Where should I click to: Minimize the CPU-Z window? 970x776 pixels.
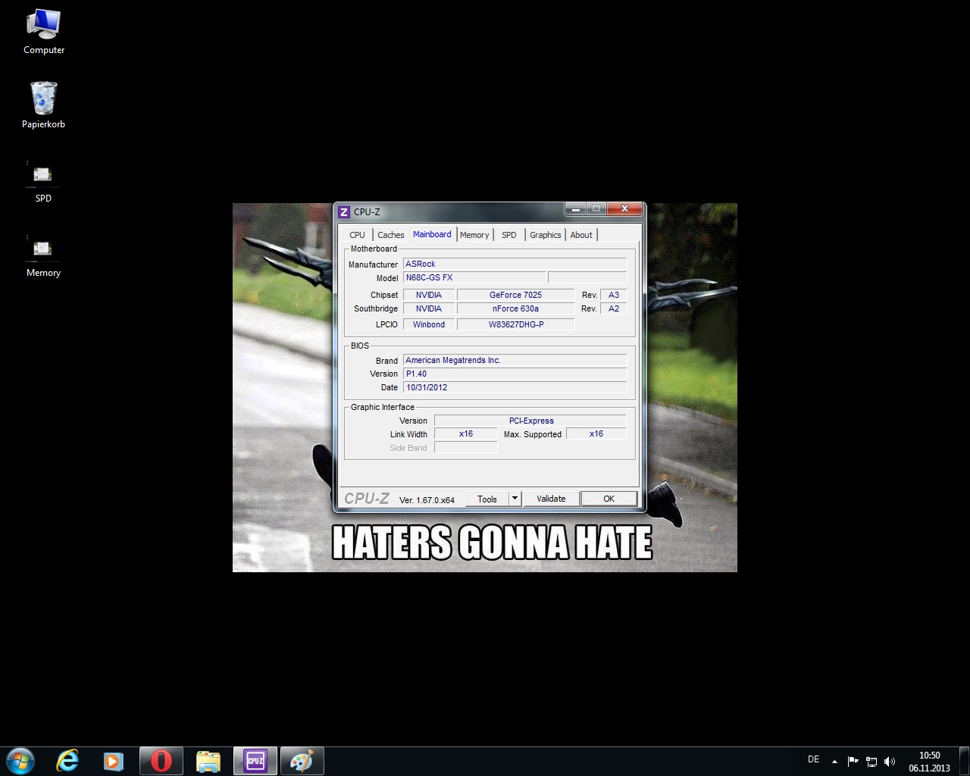(x=576, y=208)
